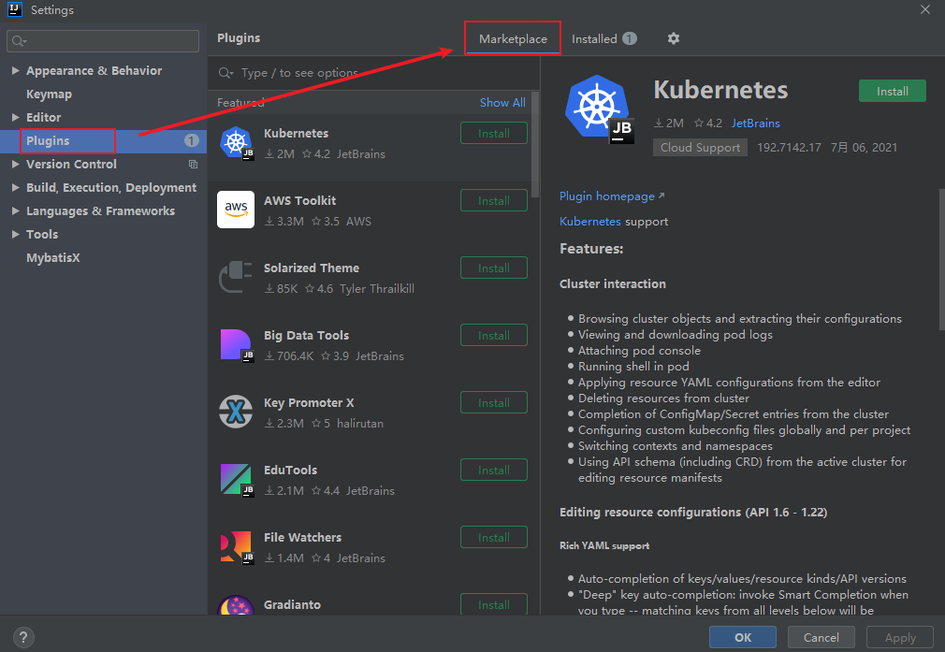Switch to the Marketplace tab
Image resolution: width=945 pixels, height=652 pixels.
pos(513,38)
